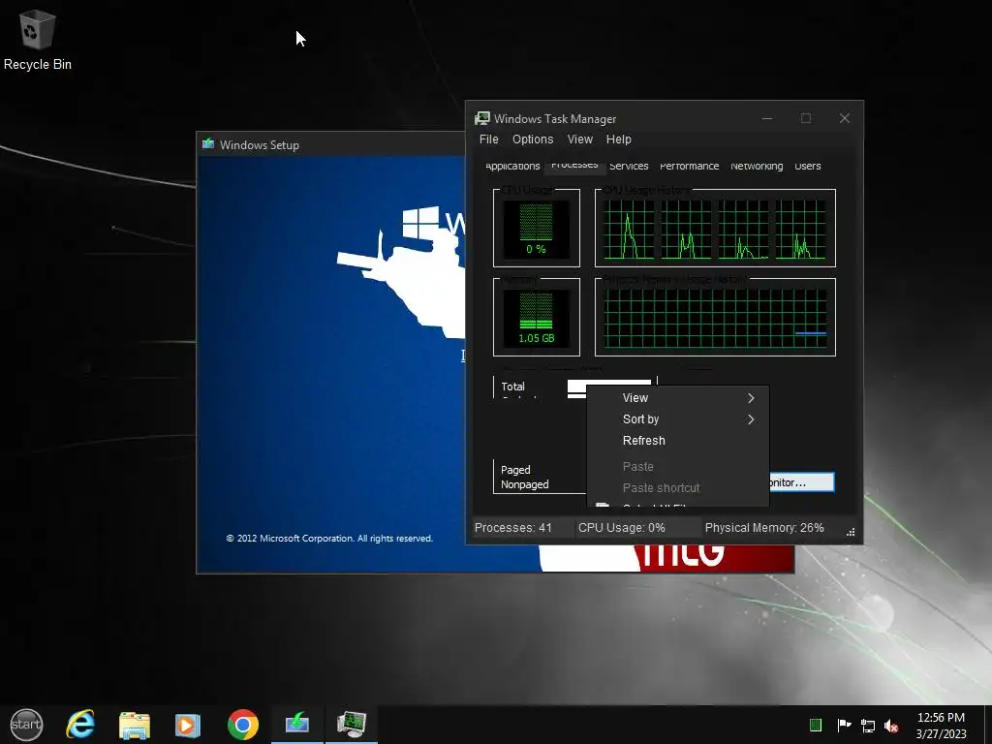Switch to the Performance tab
The width and height of the screenshot is (992, 744).
689,167
